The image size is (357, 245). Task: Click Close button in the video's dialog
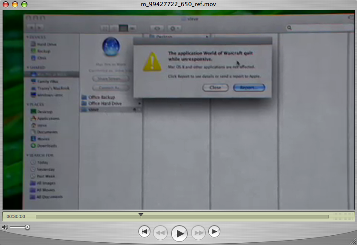click(215, 88)
